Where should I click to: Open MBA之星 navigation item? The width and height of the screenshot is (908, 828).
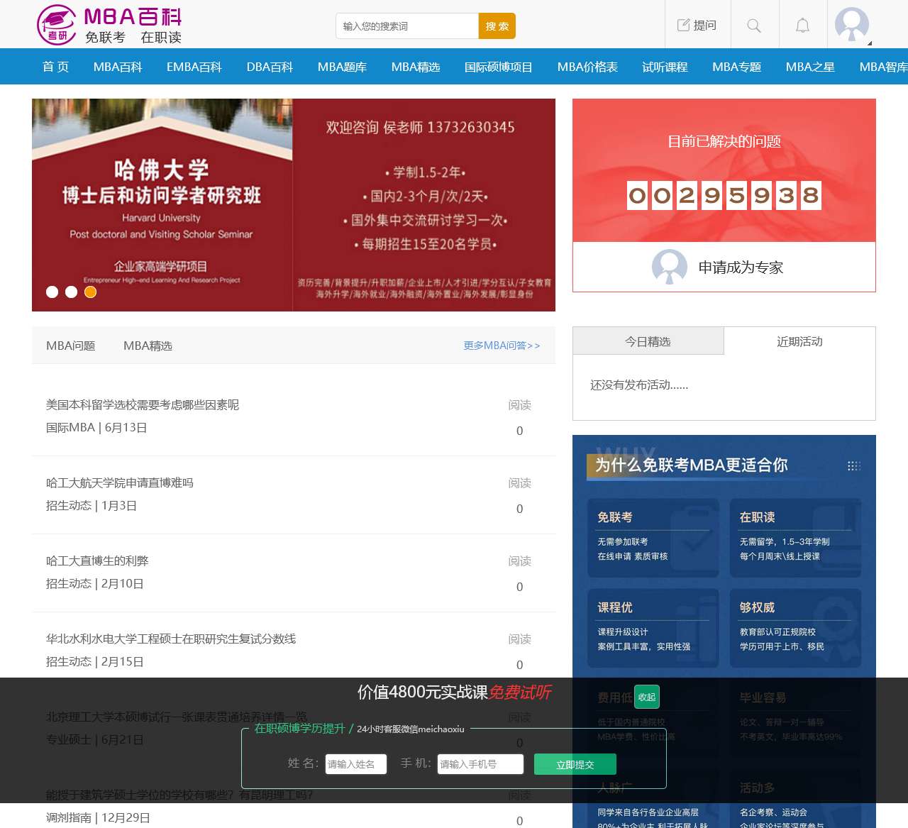pos(810,67)
